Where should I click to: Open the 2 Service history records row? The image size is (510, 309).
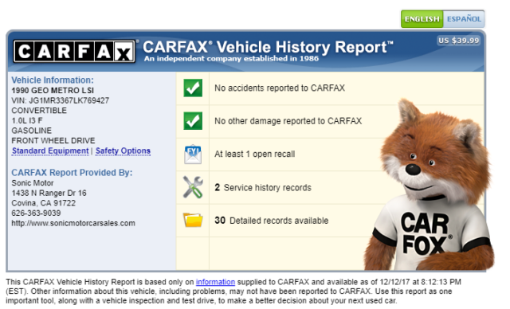(330, 187)
